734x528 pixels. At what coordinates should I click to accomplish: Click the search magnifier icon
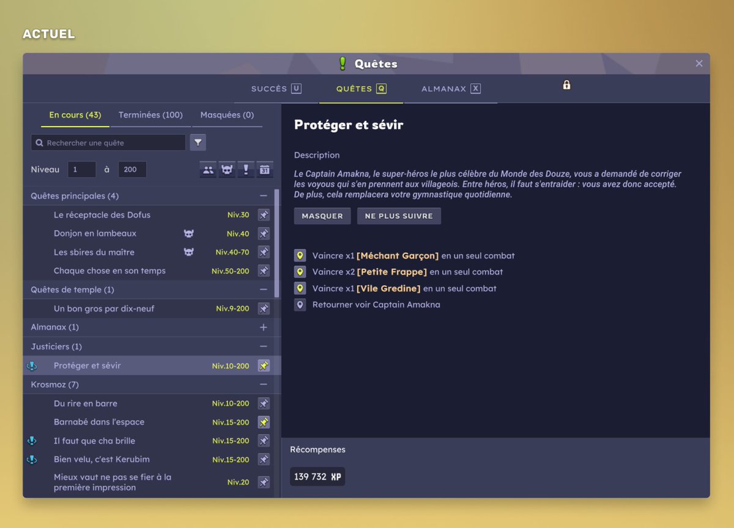coord(40,143)
